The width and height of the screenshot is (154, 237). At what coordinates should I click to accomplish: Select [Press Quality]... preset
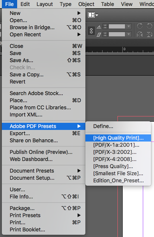point(118,166)
